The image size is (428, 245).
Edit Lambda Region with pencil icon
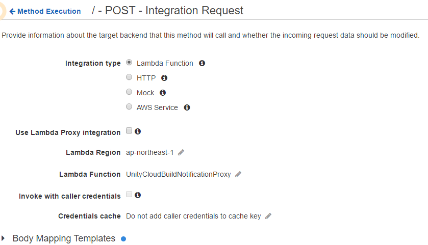(181, 152)
